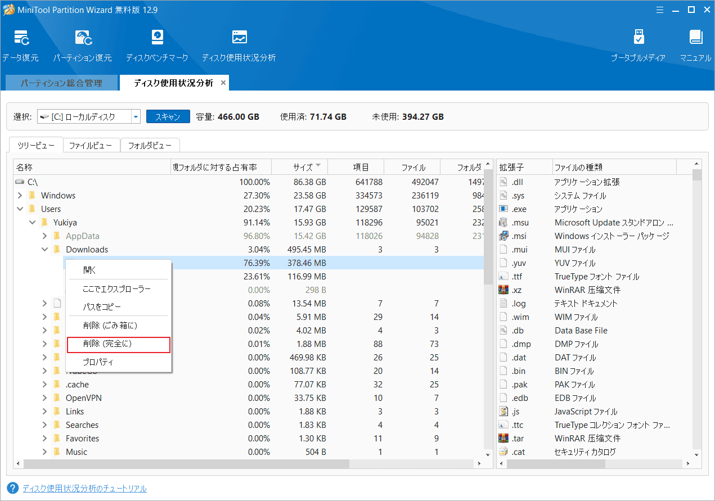Click the .ttf font file icon
Viewport: 715px width, 501px height.
[504, 277]
